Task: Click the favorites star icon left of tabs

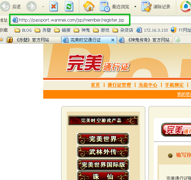Action: tap(1, 40)
